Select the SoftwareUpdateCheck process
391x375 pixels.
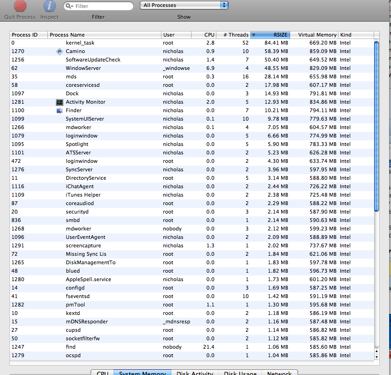click(192, 60)
